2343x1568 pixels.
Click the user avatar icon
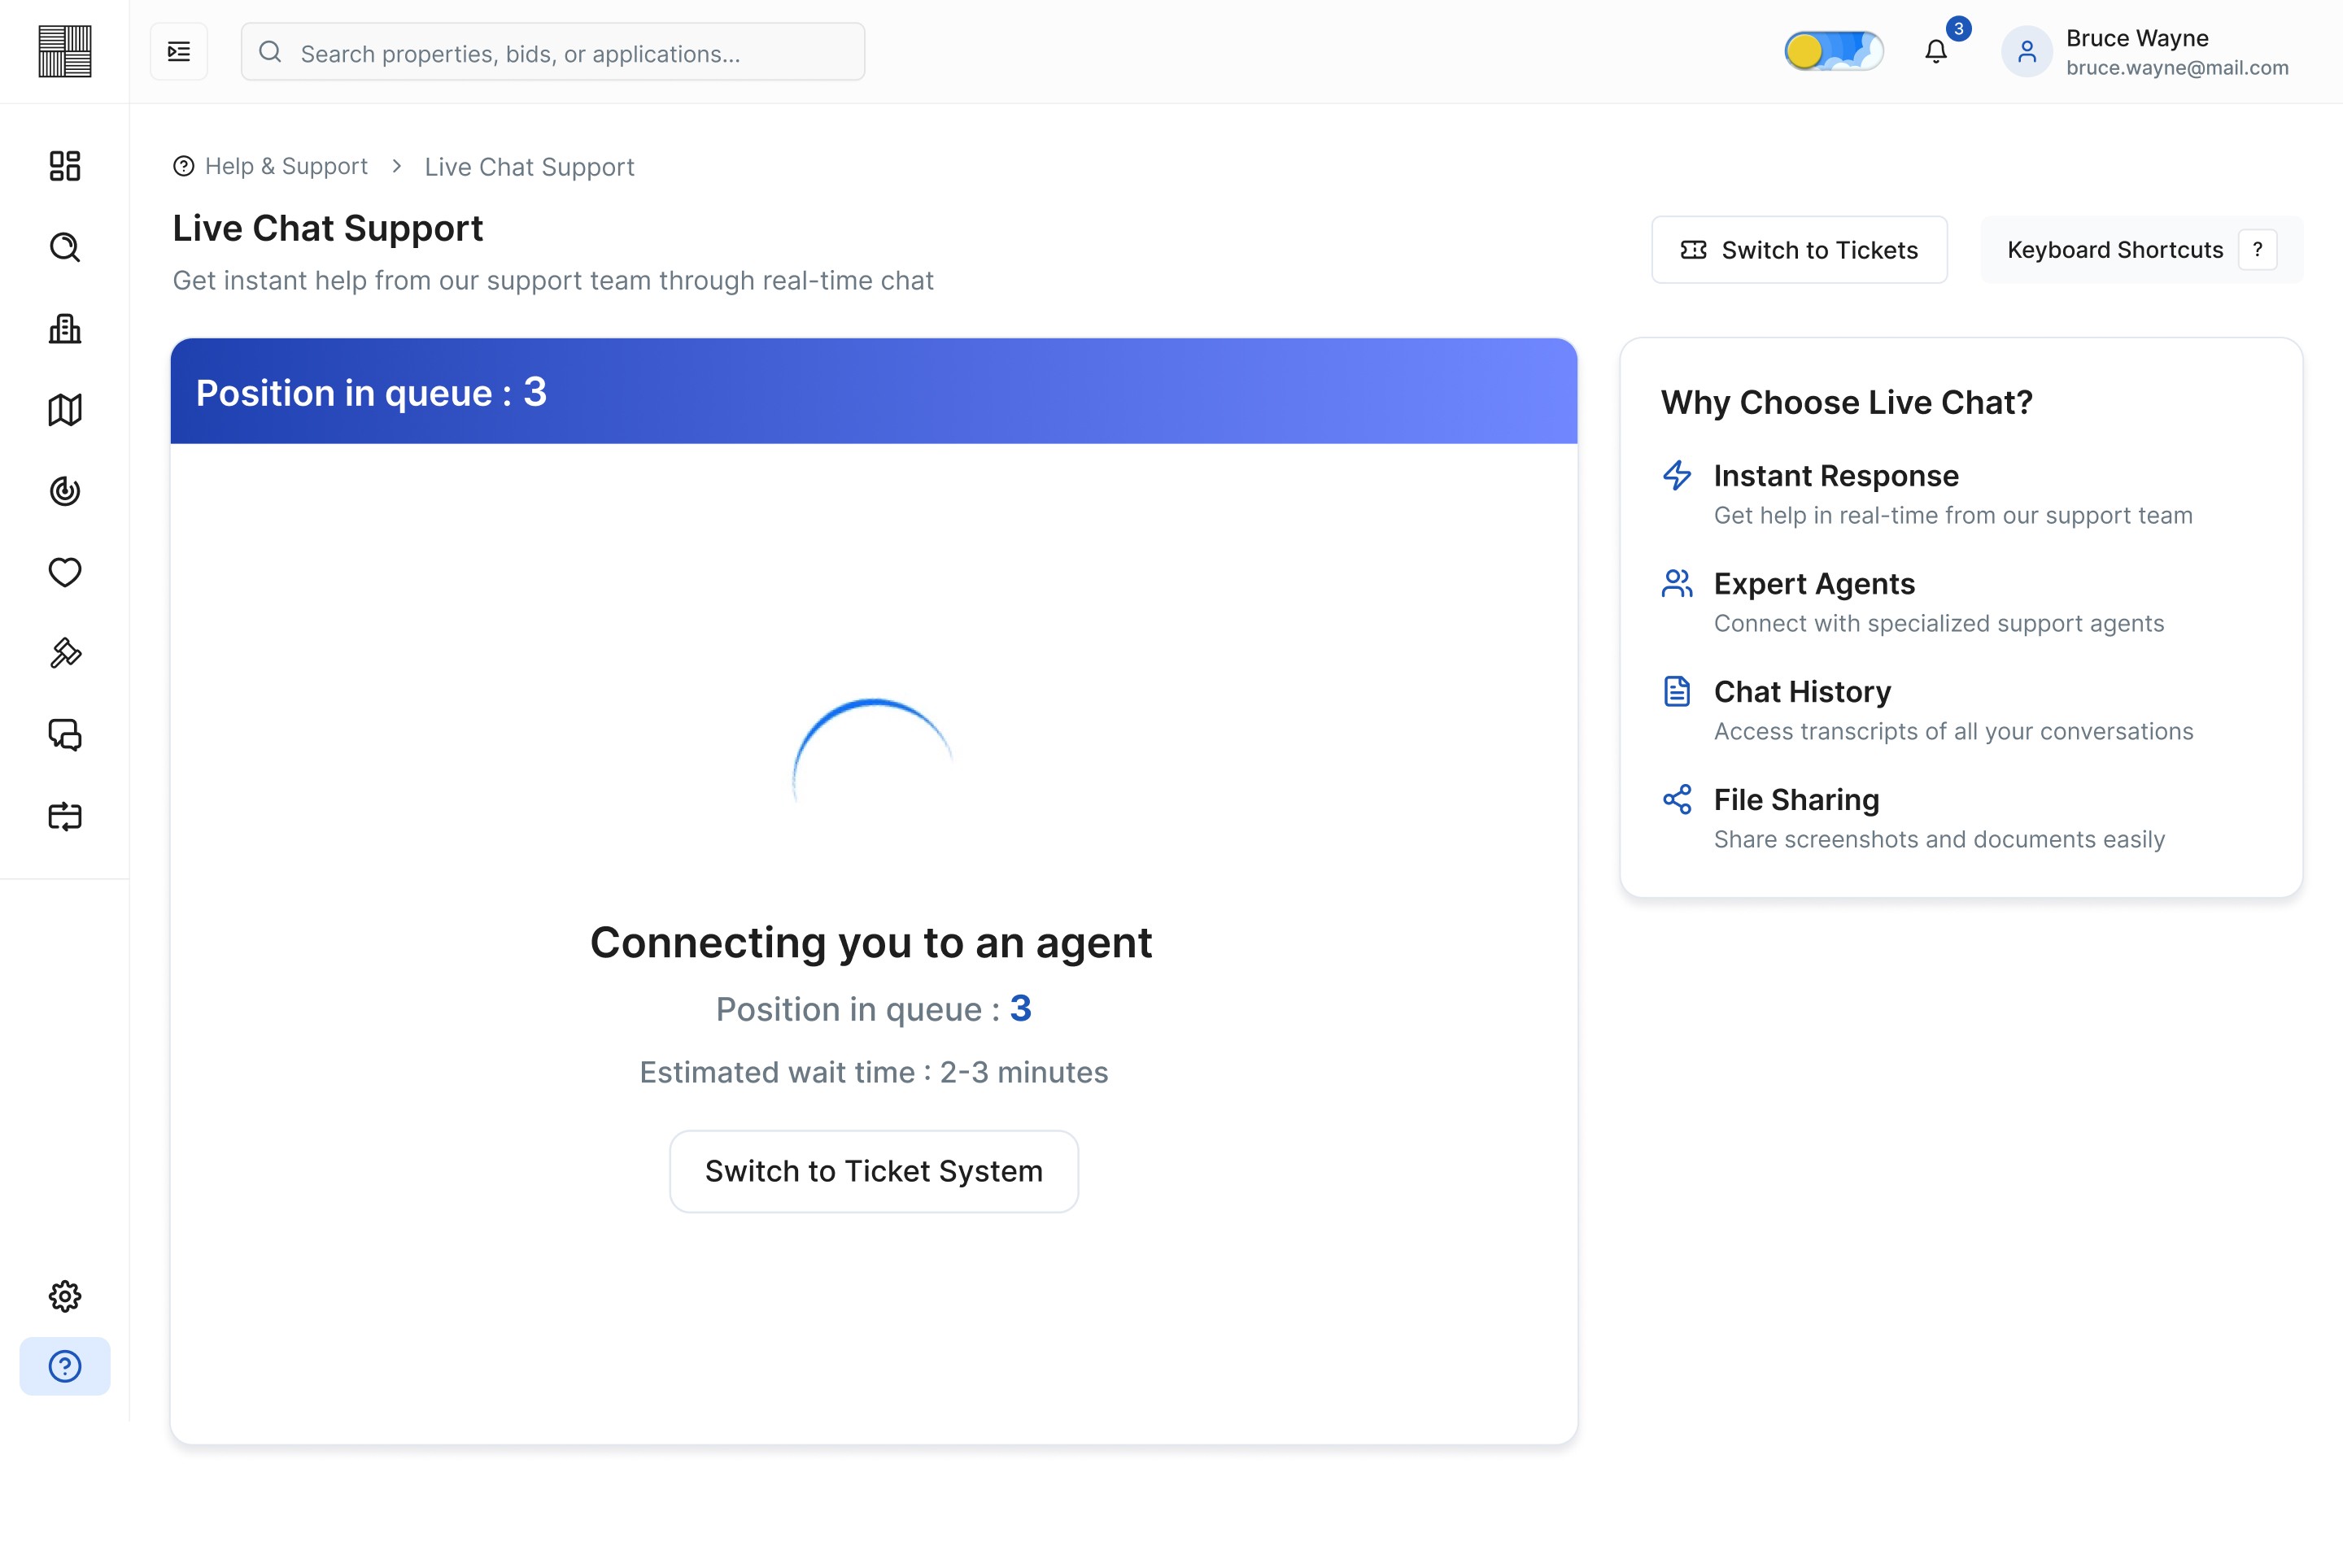click(x=2027, y=52)
